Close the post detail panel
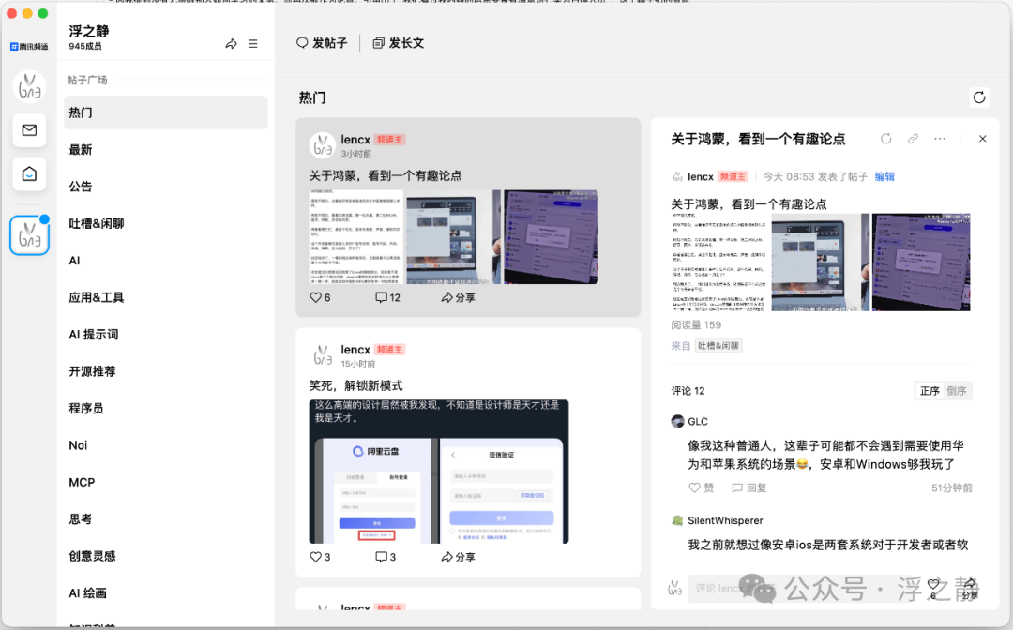The height and width of the screenshot is (630, 1013). pyautogui.click(x=983, y=139)
